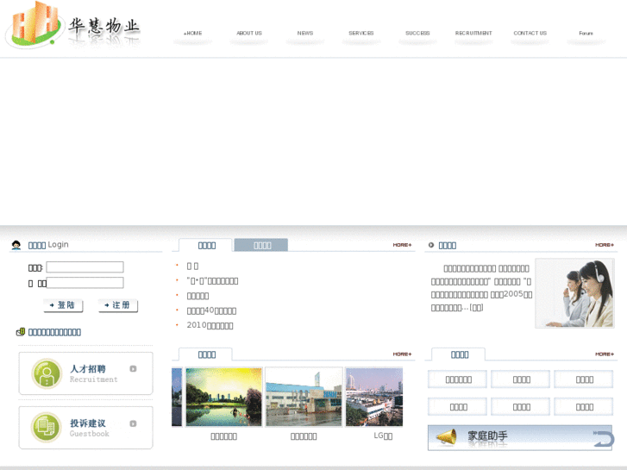Viewport: 627px width, 470px height.
Task: Switch to the grey second news tab
Action: (x=261, y=245)
